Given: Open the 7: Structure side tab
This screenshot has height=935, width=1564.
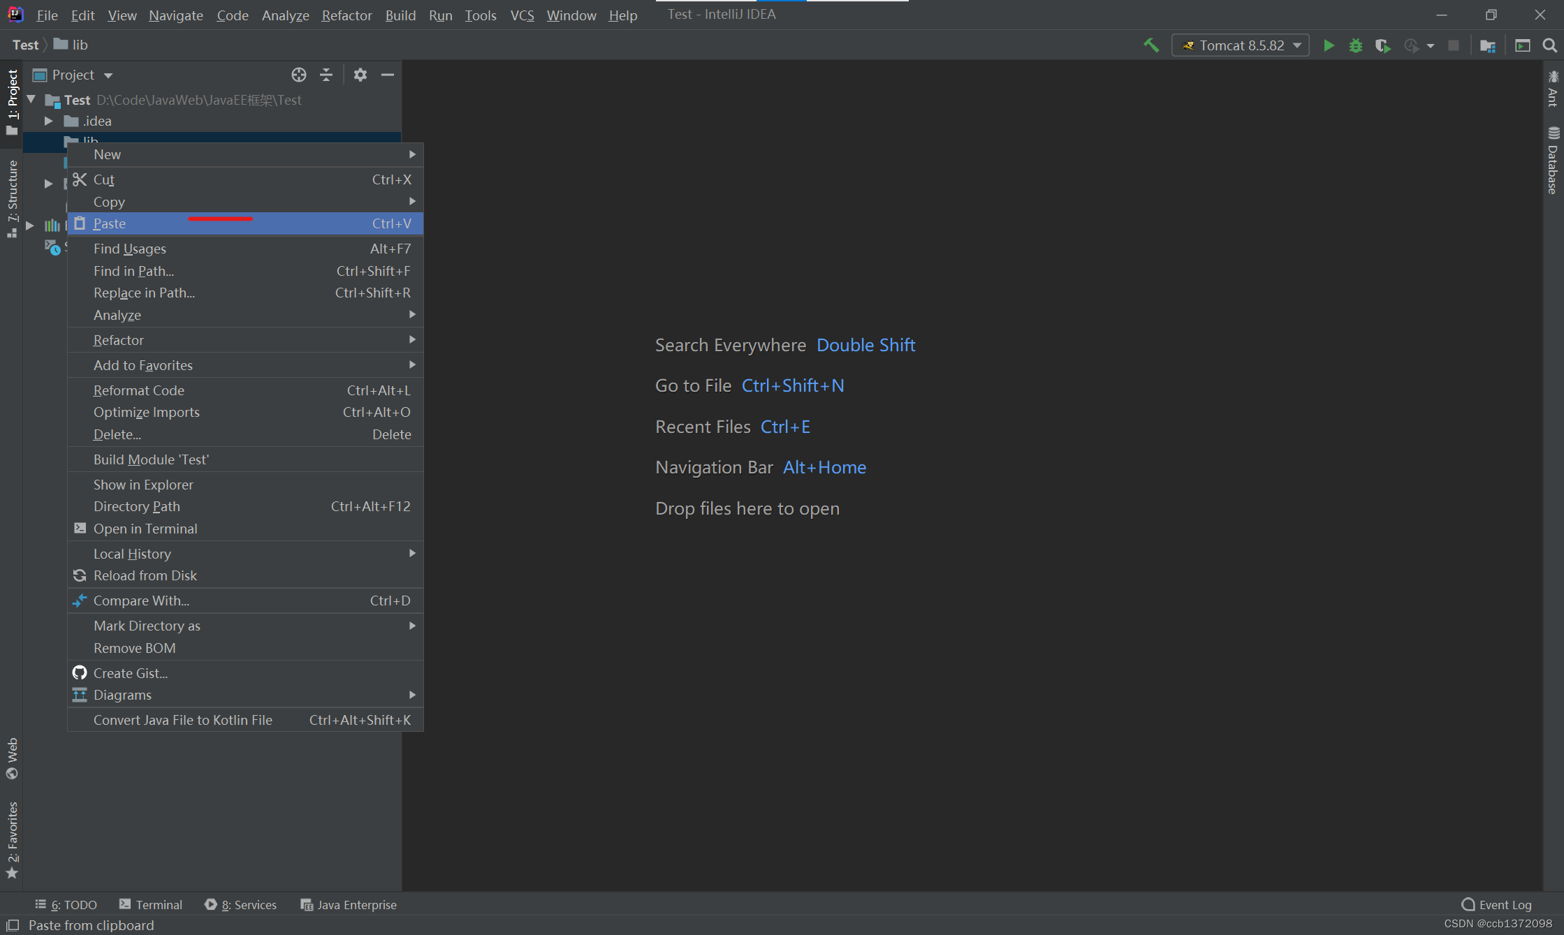Looking at the screenshot, I should coord(12,199).
